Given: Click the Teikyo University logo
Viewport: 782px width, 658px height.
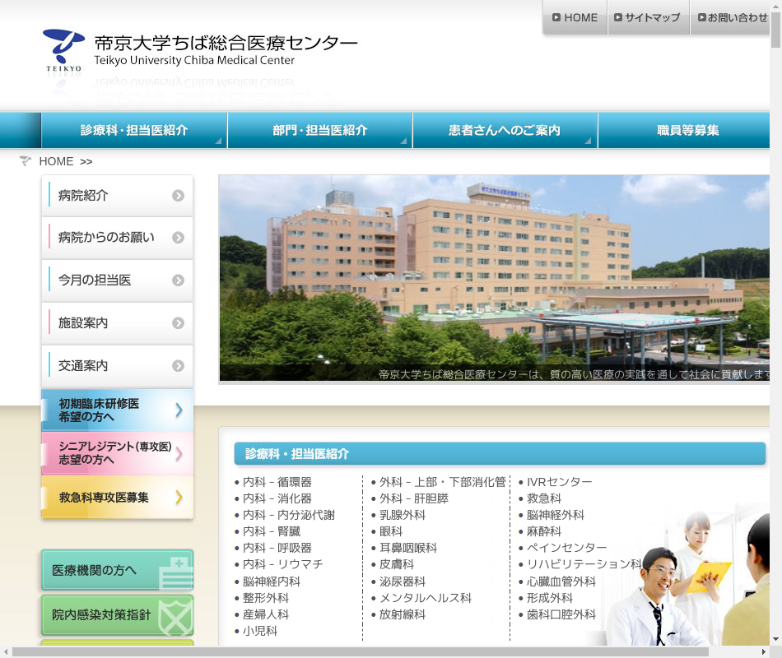Looking at the screenshot, I should point(63,50).
